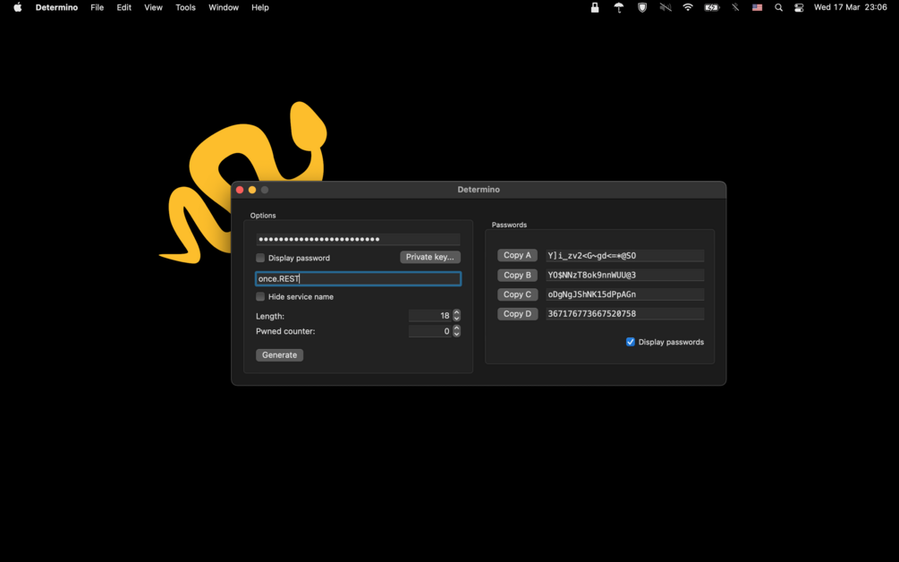Open the Edit menu

123,7
